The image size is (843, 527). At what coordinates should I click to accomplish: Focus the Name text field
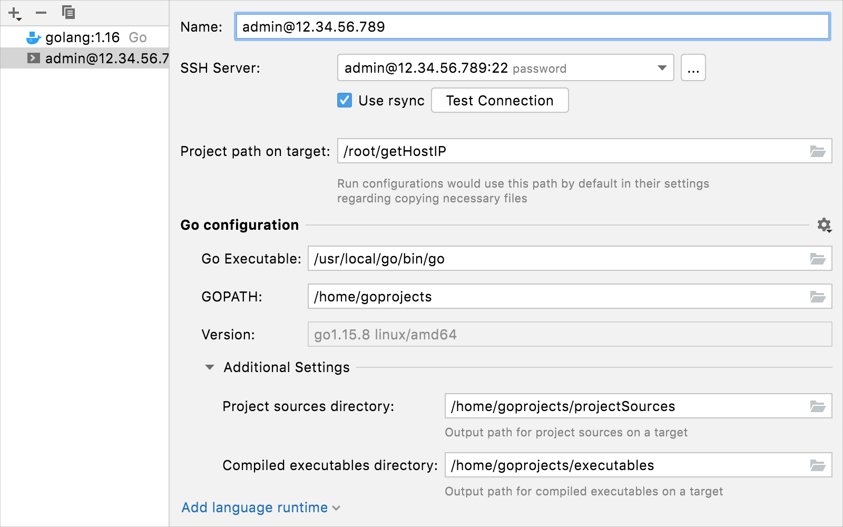532,27
